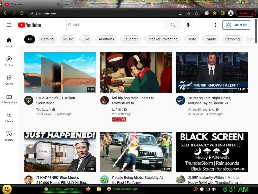Click the striped flag extension icon
The image size is (258, 194).
point(207,13)
